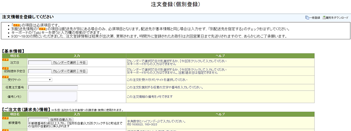351x131 pixels.
Task: Click the ヘルプ column header in 基本情報 table
Action: [x=220, y=56]
